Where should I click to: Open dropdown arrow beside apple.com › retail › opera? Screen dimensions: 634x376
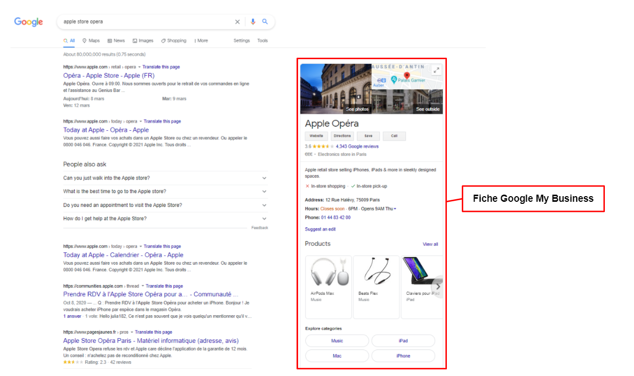[x=140, y=67]
